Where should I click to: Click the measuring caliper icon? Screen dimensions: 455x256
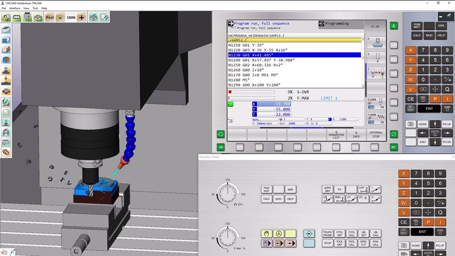click(x=6, y=142)
